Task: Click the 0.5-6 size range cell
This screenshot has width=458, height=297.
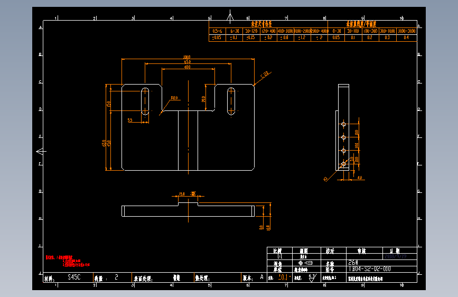Action: pos(217,31)
